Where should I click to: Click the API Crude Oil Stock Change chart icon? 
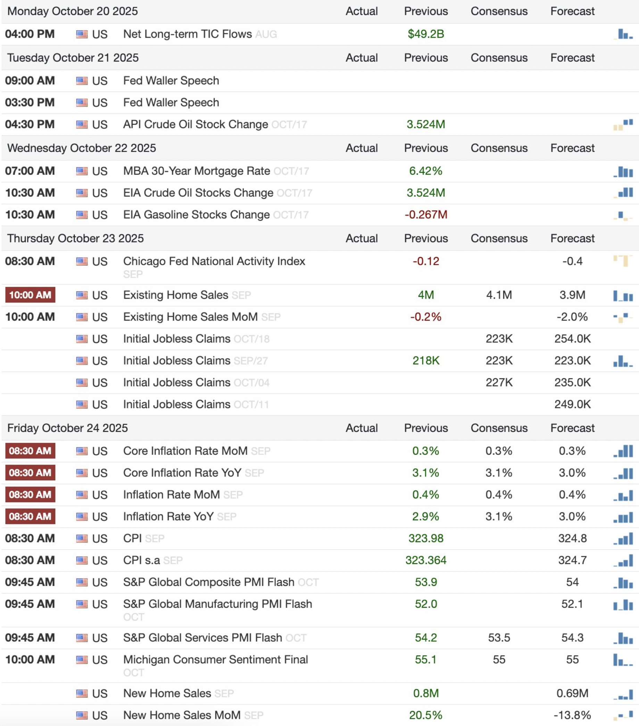click(623, 125)
